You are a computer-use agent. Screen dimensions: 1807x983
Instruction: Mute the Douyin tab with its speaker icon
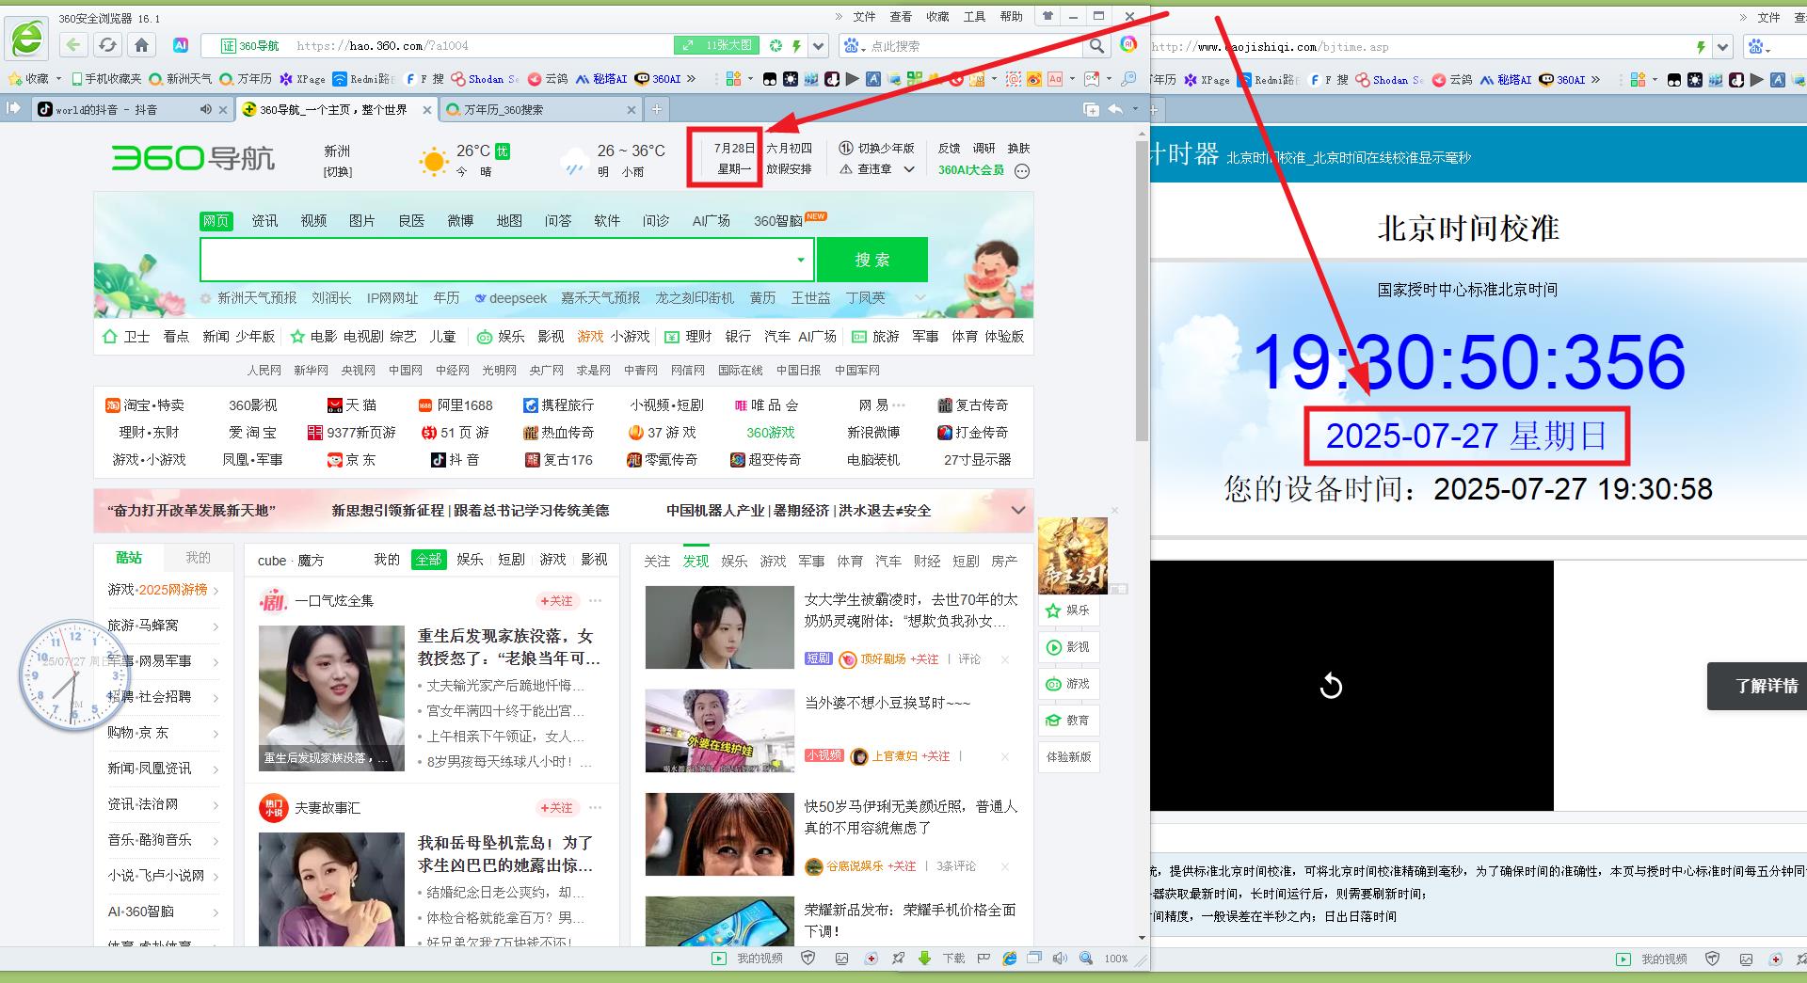coord(205,109)
